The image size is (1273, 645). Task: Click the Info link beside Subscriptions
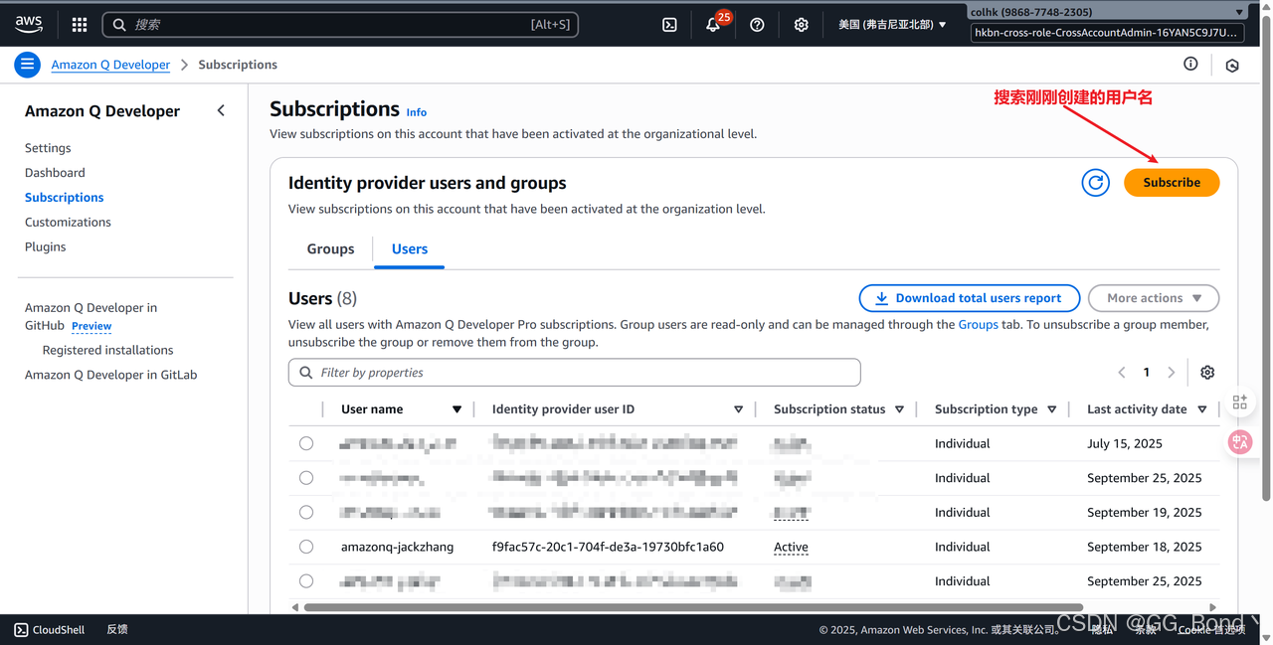416,112
